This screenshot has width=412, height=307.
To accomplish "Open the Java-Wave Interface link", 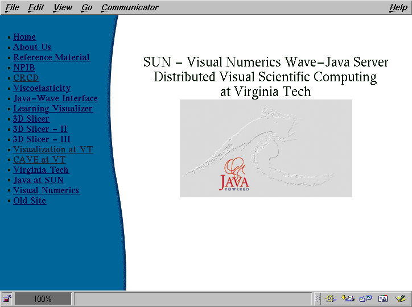I will coord(55,98).
